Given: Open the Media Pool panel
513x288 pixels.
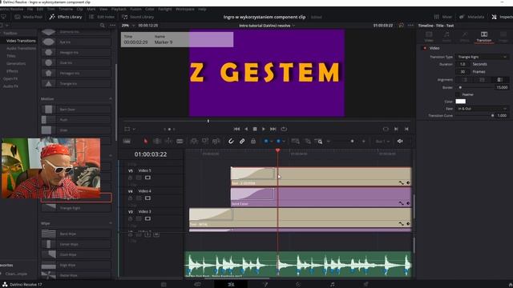Looking at the screenshot, I should [x=29, y=17].
